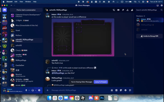Image resolution: width=164 pixels, height=102 pixels.
Task: Open the Help menu
Action: click(35, 2)
